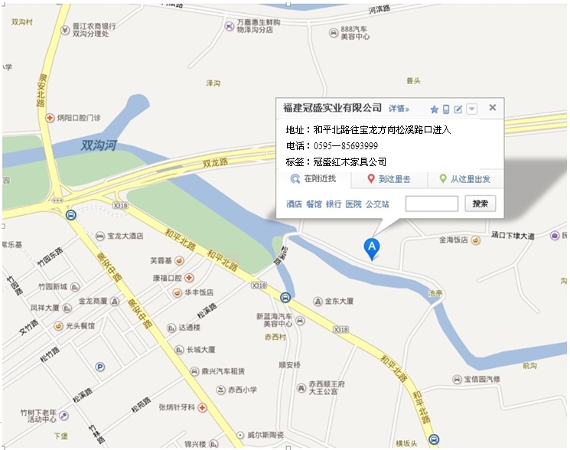Image resolution: width=570 pixels, height=450 pixels.
Task: Click the 宝龙大酒店 hotel icon
Action: 100,236
